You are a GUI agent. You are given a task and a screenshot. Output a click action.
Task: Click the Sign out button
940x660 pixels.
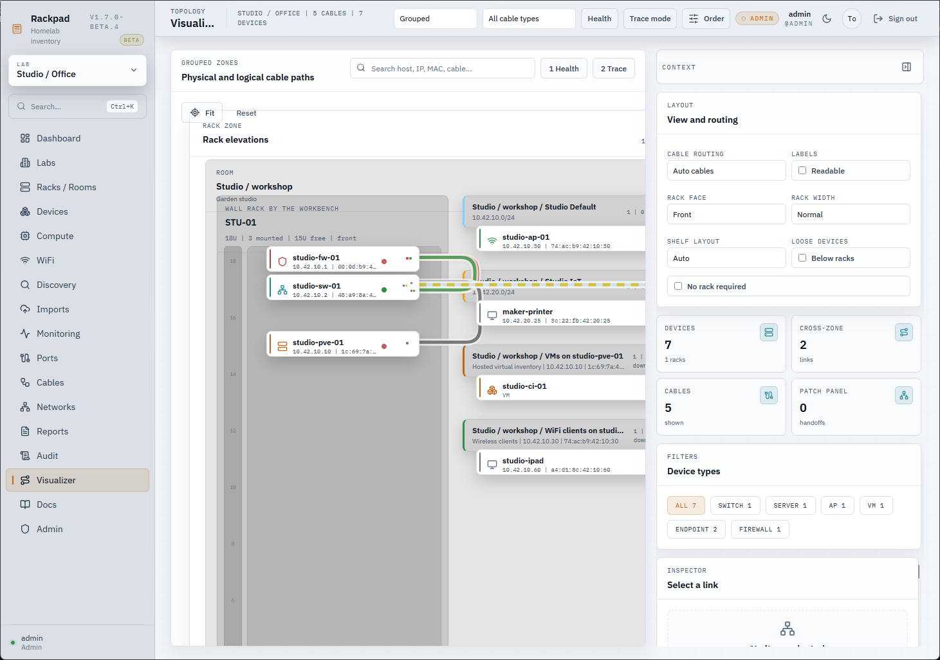(895, 19)
